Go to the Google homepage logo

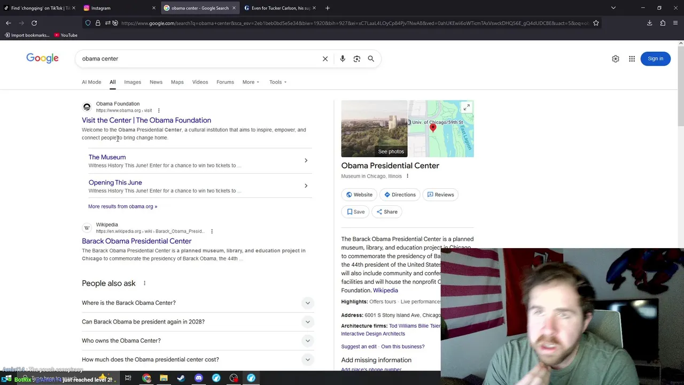click(x=42, y=58)
